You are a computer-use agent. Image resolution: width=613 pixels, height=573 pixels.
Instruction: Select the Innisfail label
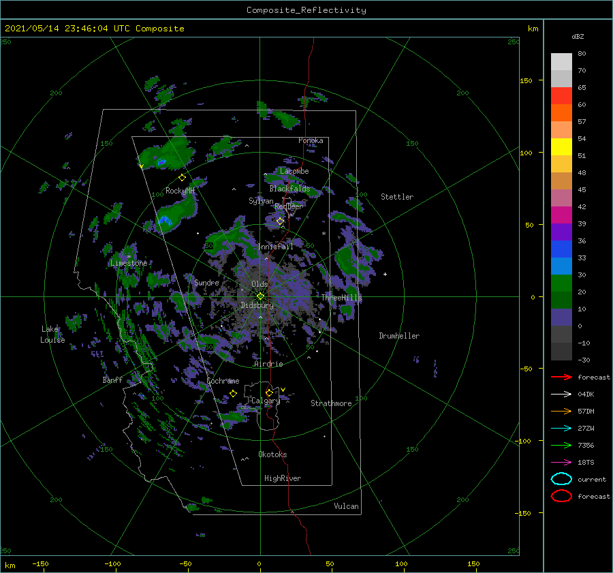click(x=275, y=247)
